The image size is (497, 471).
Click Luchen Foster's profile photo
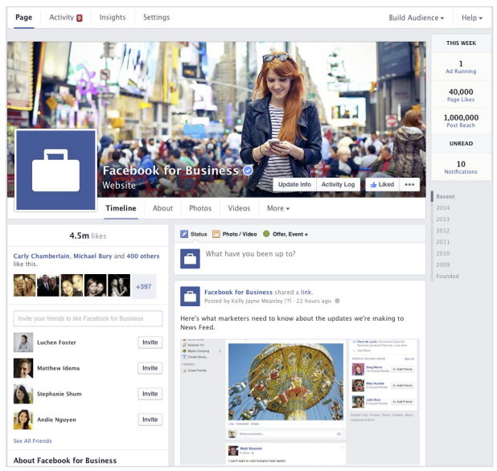coord(23,342)
